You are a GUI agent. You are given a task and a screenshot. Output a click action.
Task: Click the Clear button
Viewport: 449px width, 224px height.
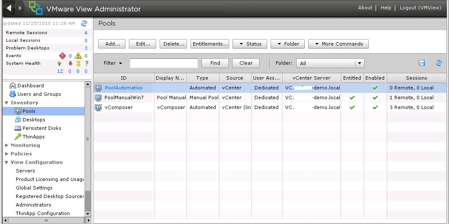pos(246,63)
